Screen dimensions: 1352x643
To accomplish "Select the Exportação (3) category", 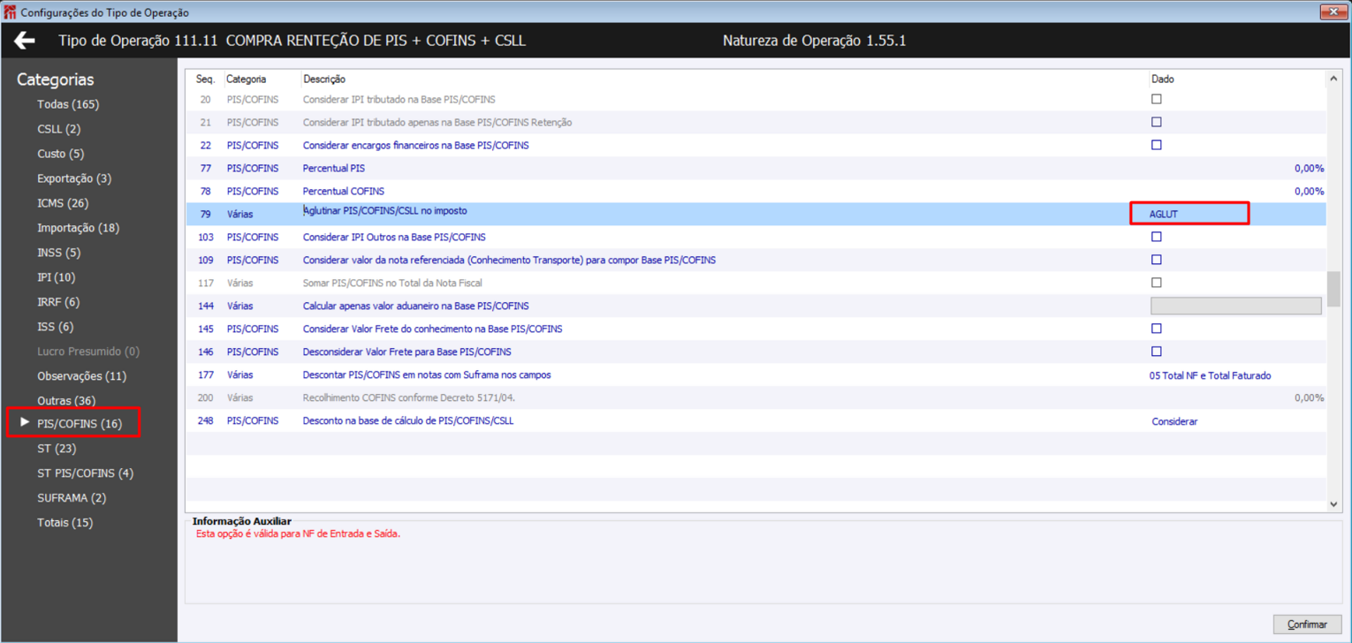I will point(74,178).
